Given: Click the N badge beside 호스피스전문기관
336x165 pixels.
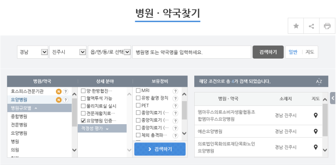Looking at the screenshot, I should pyautogui.click(x=59, y=92).
